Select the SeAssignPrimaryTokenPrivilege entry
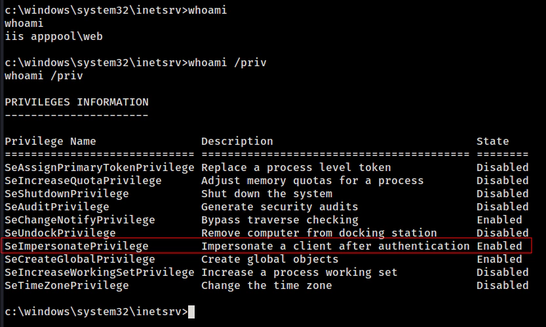 point(100,167)
